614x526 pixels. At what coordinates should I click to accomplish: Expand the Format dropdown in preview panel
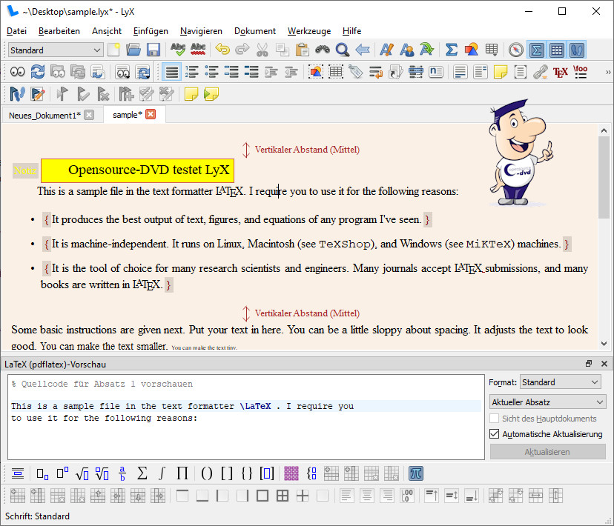pos(560,382)
